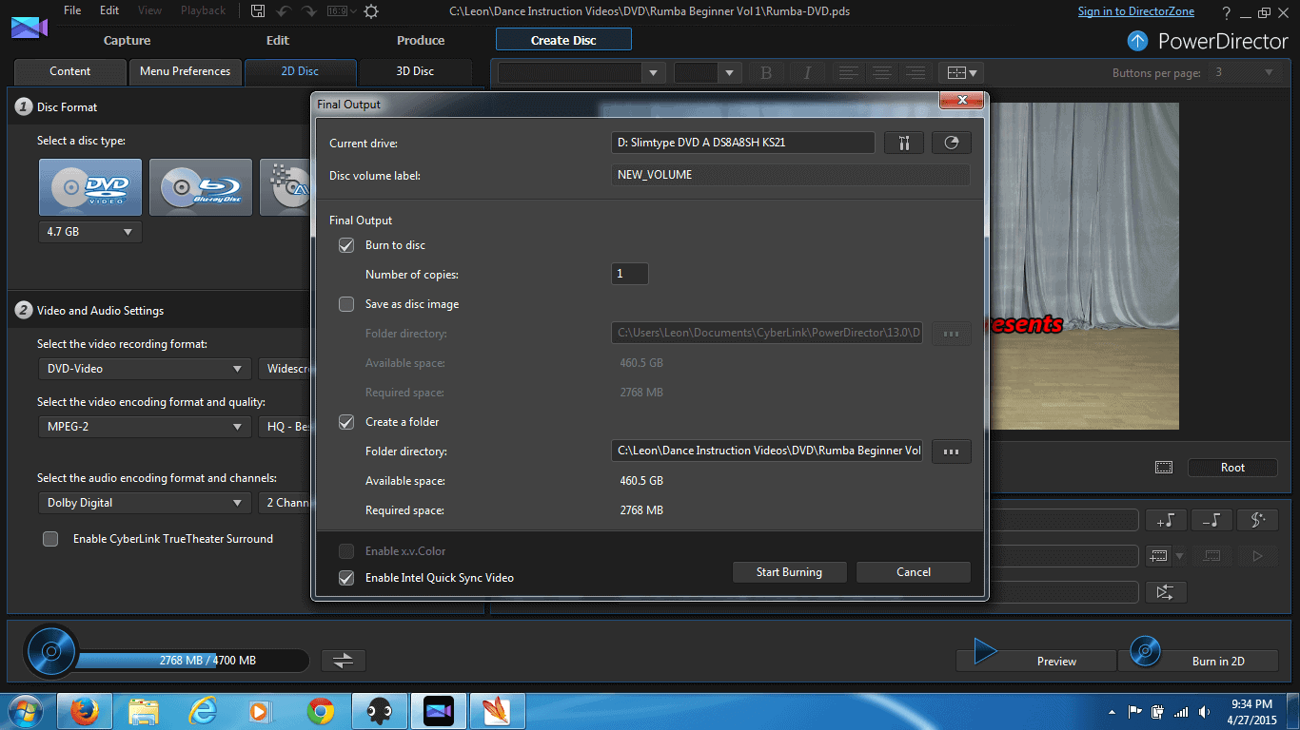This screenshot has height=730, width=1300.
Task: Switch to the Capture module
Action: pyautogui.click(x=128, y=40)
